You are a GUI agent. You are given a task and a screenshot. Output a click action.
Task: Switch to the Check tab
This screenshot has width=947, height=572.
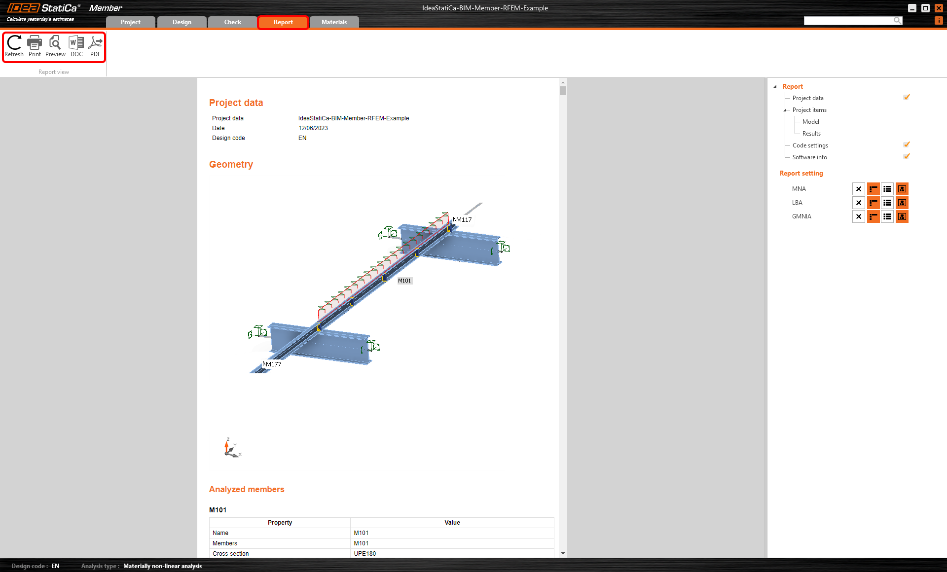click(232, 22)
